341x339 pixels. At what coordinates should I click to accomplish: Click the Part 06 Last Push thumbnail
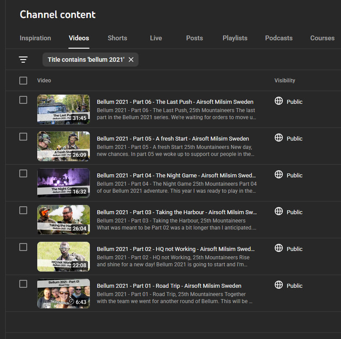(64, 109)
